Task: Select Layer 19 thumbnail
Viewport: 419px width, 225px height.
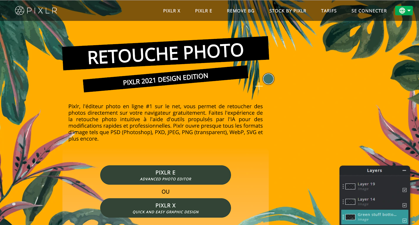Action: tap(350, 186)
